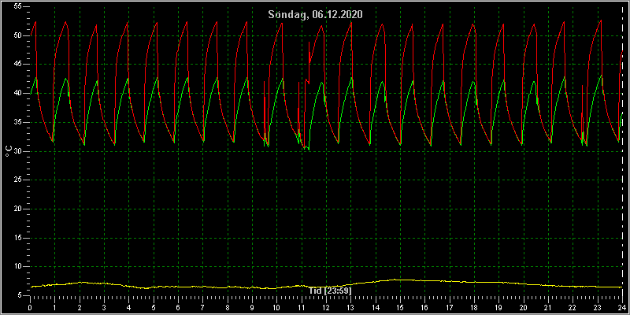Image resolution: width=630 pixels, height=315 pixels.
Task: Click the °C axis unit label
Action: pyautogui.click(x=8, y=151)
